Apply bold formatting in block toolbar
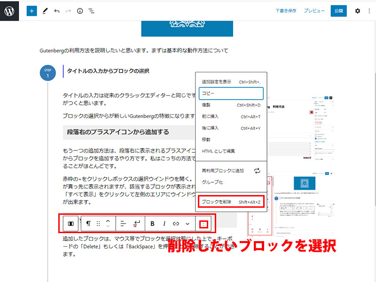This screenshot has height=282, width=376. [x=152, y=224]
